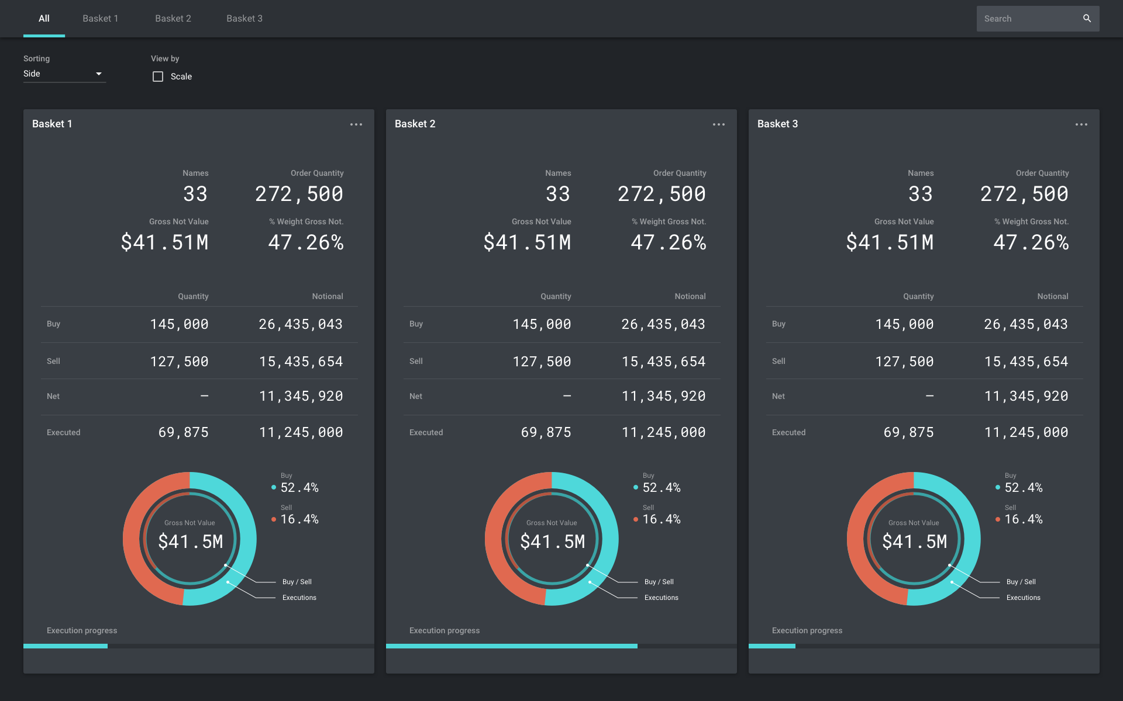
Task: Click Buy legend dot in Basket 1
Action: click(x=274, y=487)
